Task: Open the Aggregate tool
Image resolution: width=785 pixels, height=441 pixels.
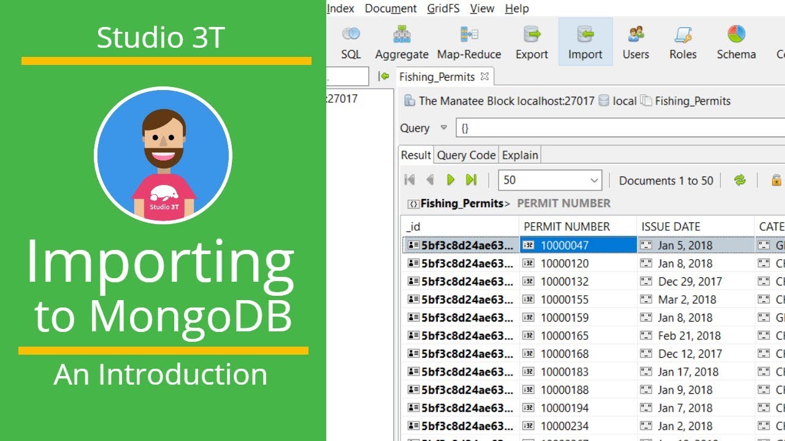Action: point(402,42)
